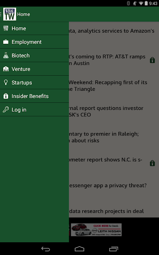The image size is (159, 255).
Task: Tap the lock icon on AT&T article
Action: (152, 60)
